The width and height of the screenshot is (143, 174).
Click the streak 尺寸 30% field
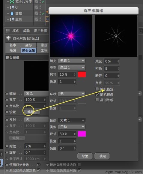tap(67, 134)
